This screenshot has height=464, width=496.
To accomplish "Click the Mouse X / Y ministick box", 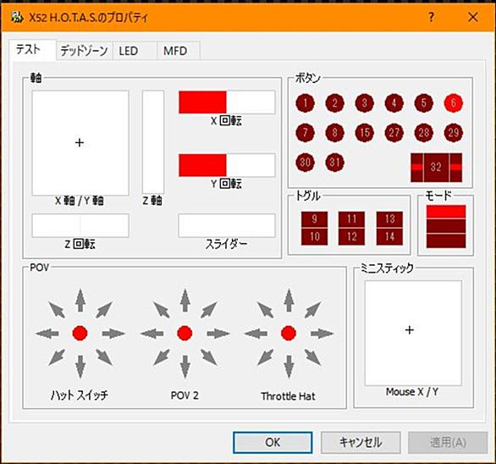I will [413, 333].
